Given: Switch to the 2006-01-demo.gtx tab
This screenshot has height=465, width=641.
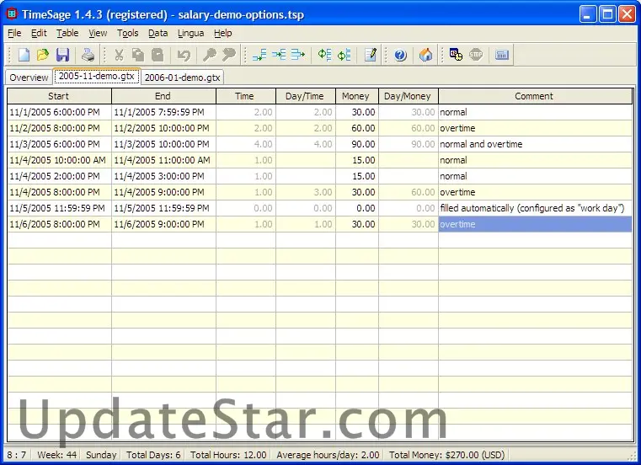Looking at the screenshot, I should (182, 77).
